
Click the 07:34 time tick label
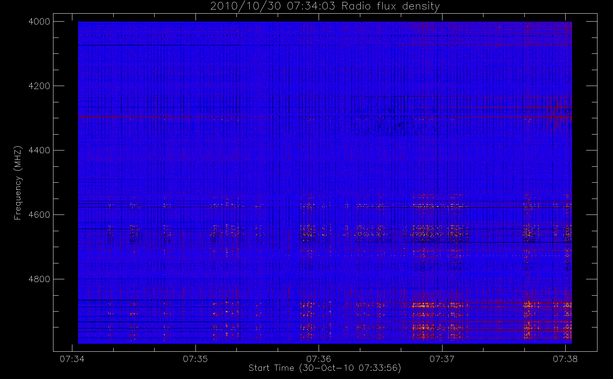[72, 359]
